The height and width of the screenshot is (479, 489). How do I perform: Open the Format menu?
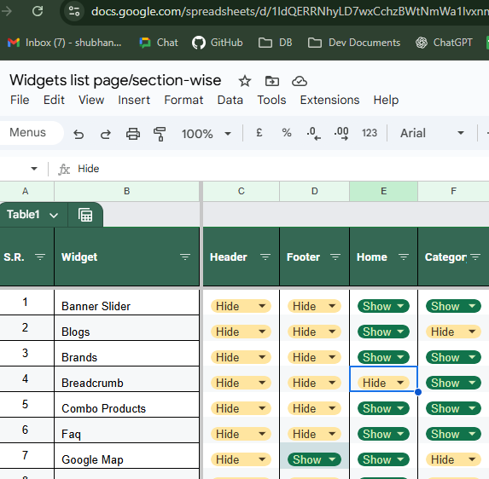tap(183, 100)
